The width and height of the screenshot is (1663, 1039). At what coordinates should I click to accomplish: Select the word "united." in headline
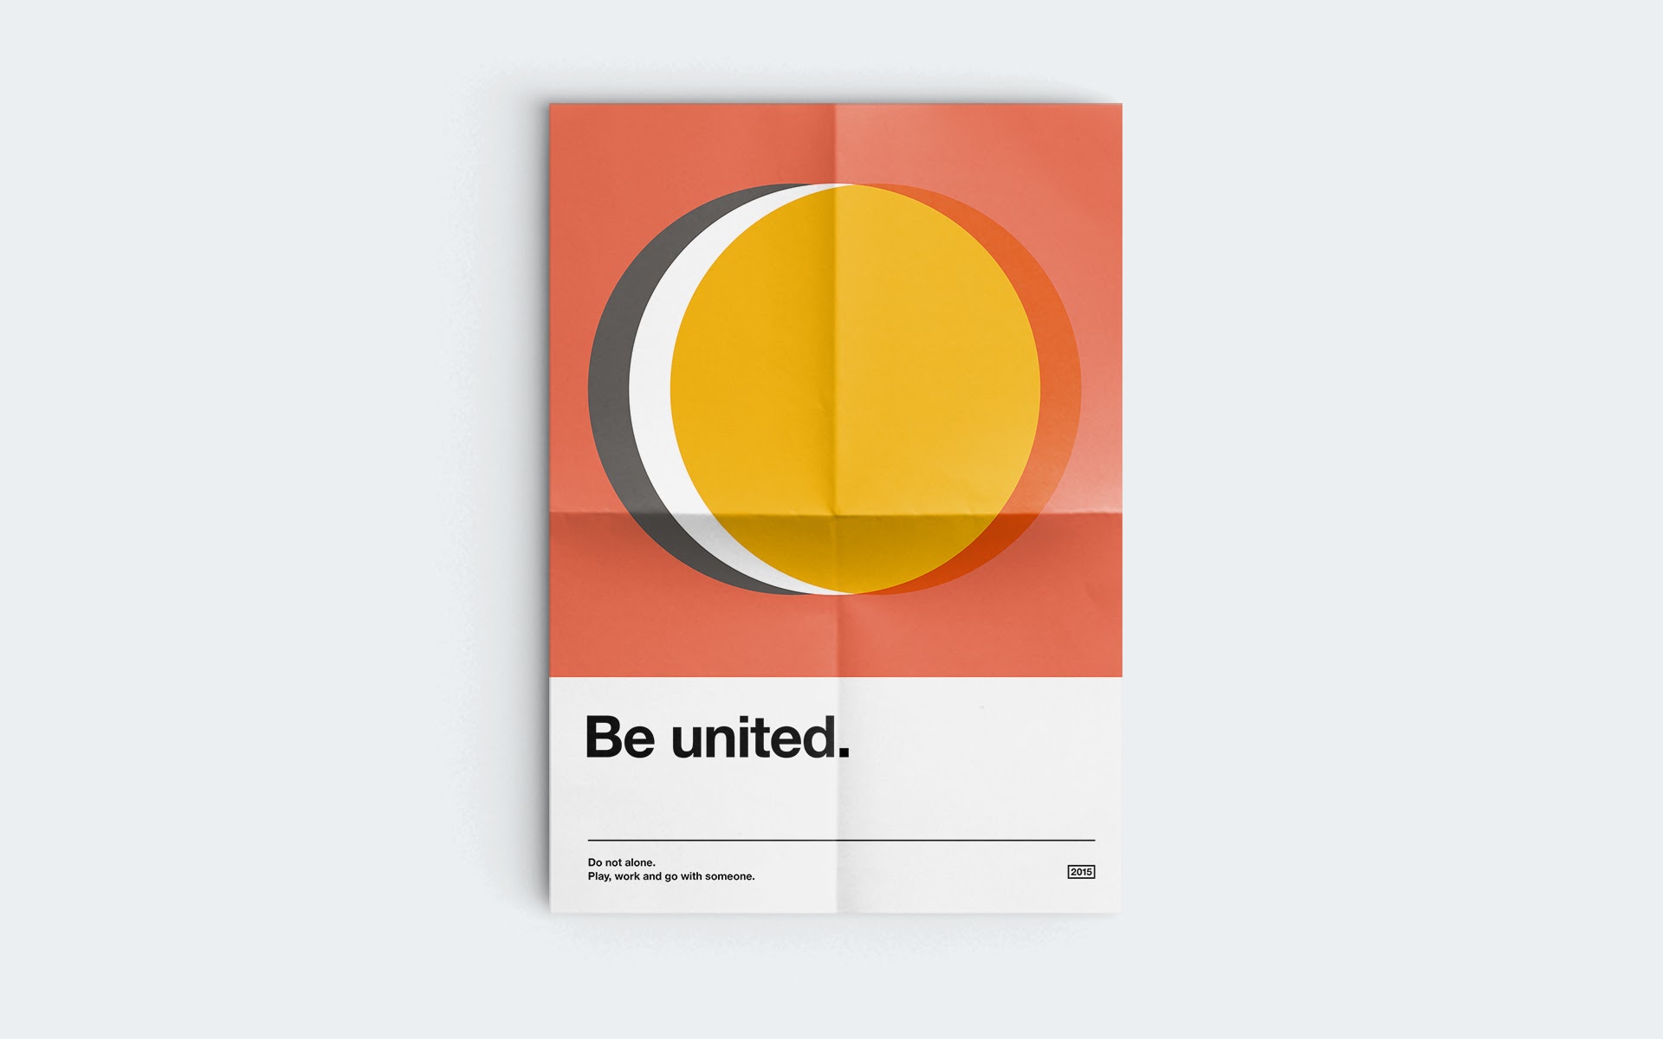760,737
